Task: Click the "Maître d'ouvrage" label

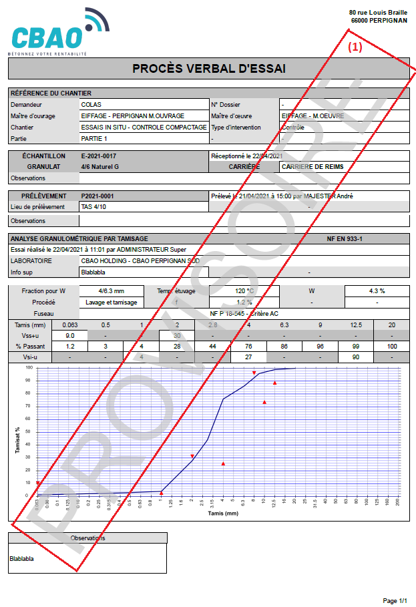Action: 33,116
